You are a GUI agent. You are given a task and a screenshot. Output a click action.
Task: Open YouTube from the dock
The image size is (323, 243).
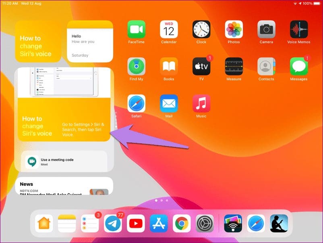point(136,223)
